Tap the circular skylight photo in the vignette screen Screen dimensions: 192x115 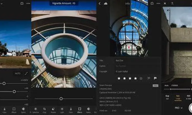pos(64,49)
